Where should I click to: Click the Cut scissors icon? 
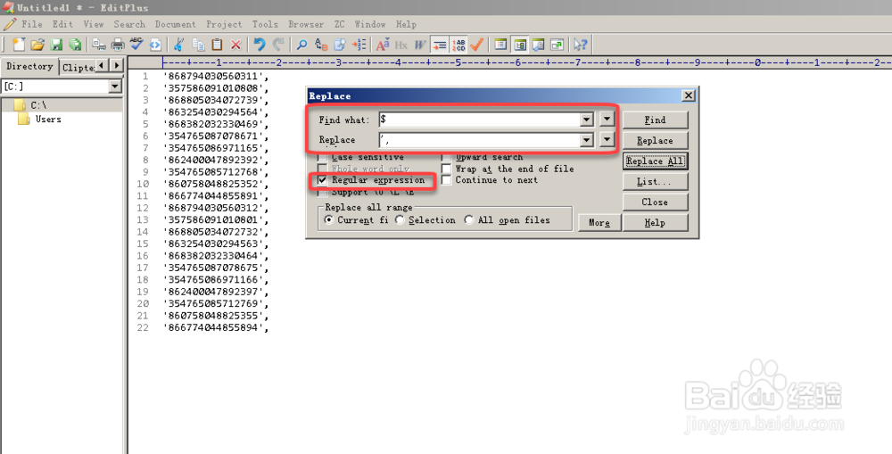pyautogui.click(x=179, y=45)
